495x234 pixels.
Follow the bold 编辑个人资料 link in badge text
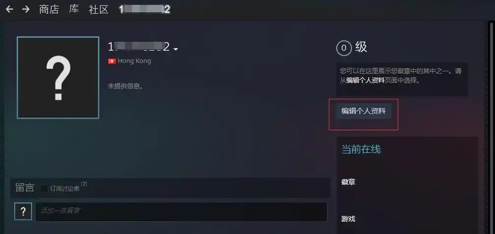(x=365, y=80)
